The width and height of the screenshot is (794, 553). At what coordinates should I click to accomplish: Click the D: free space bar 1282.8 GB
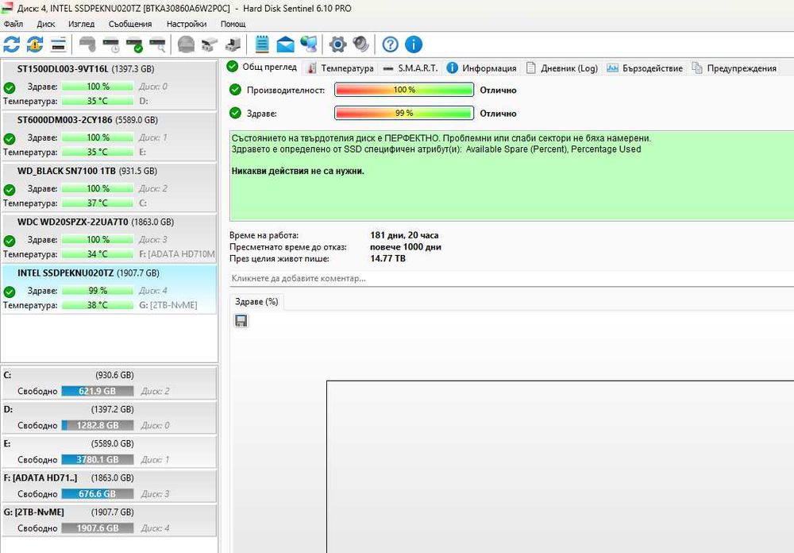(x=98, y=425)
